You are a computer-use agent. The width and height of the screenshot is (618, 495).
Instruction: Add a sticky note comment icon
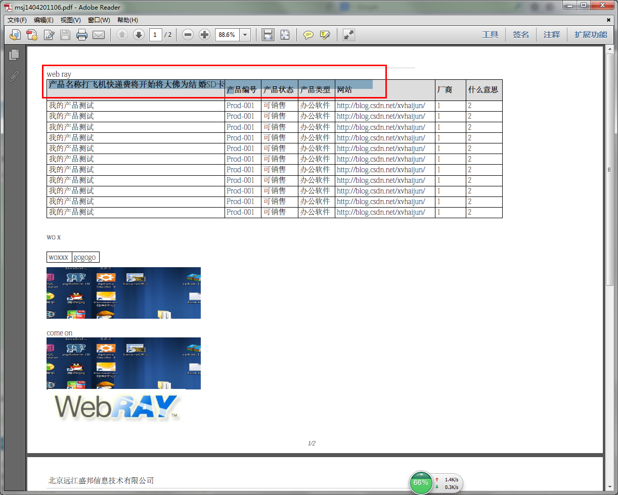coord(308,35)
